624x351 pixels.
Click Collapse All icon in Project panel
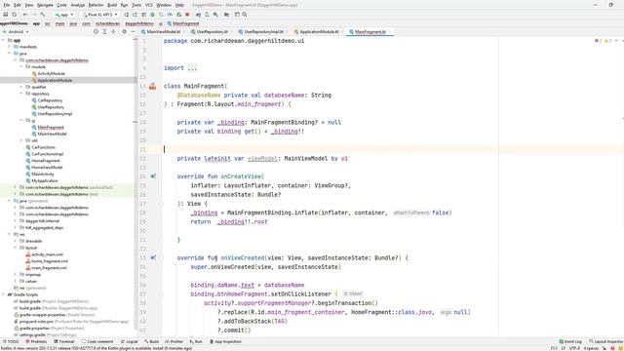click(x=113, y=31)
